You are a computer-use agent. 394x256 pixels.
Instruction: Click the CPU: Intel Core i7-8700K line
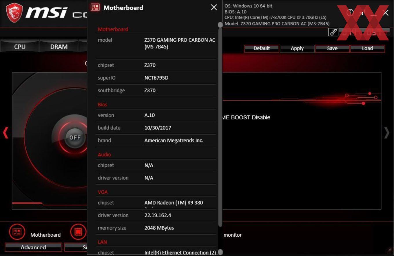coord(275,18)
